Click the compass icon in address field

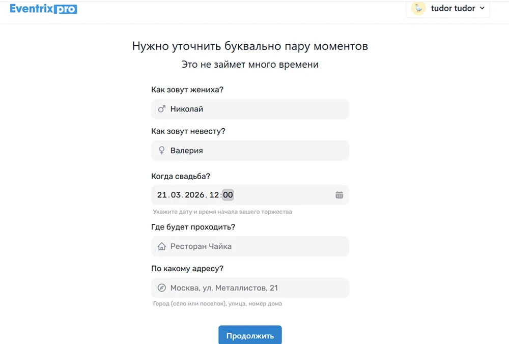click(162, 288)
